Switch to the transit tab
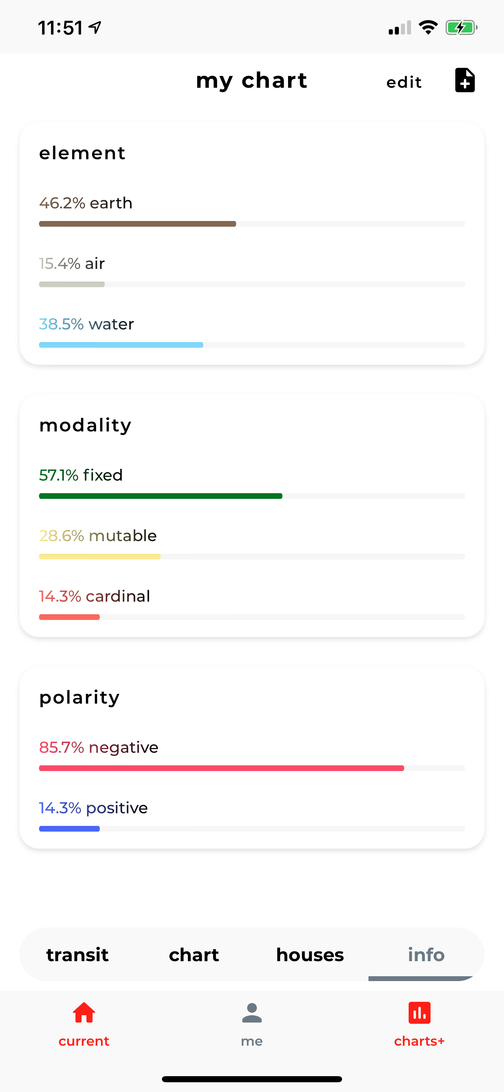 click(78, 955)
